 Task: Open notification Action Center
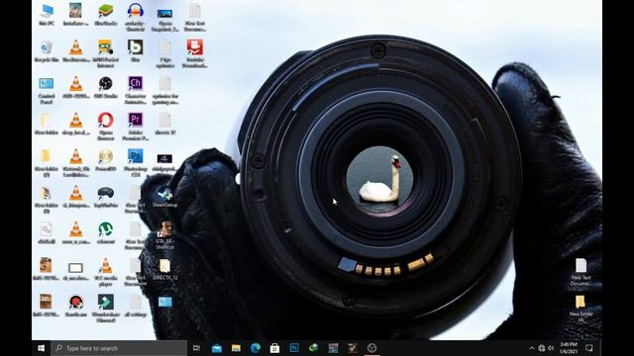coord(589,348)
